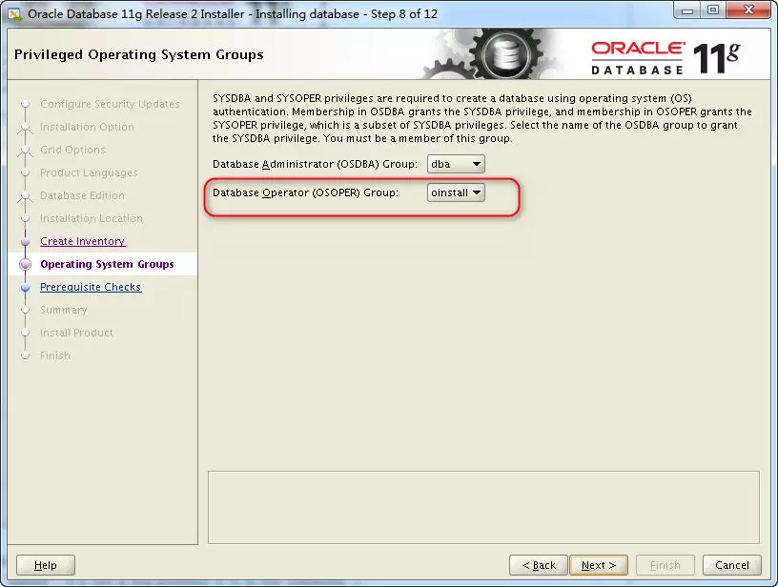Click the Database Administrator (OSDBA) Group label
Viewport: 778px width, 587px height.
[x=315, y=164]
